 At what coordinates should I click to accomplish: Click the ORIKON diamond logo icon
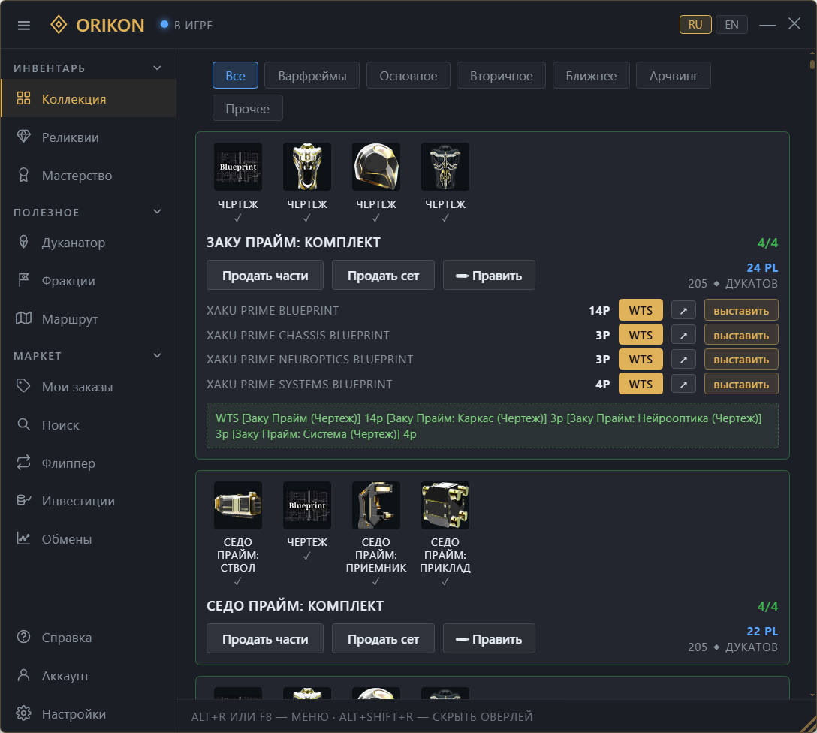point(59,25)
